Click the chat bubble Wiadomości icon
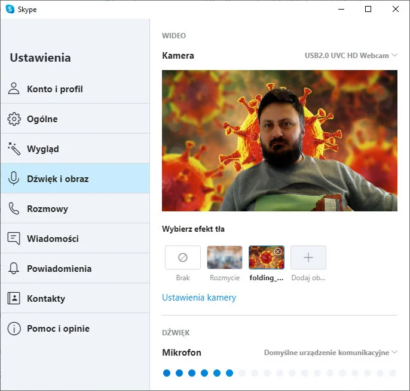The image size is (410, 391). pyautogui.click(x=14, y=238)
